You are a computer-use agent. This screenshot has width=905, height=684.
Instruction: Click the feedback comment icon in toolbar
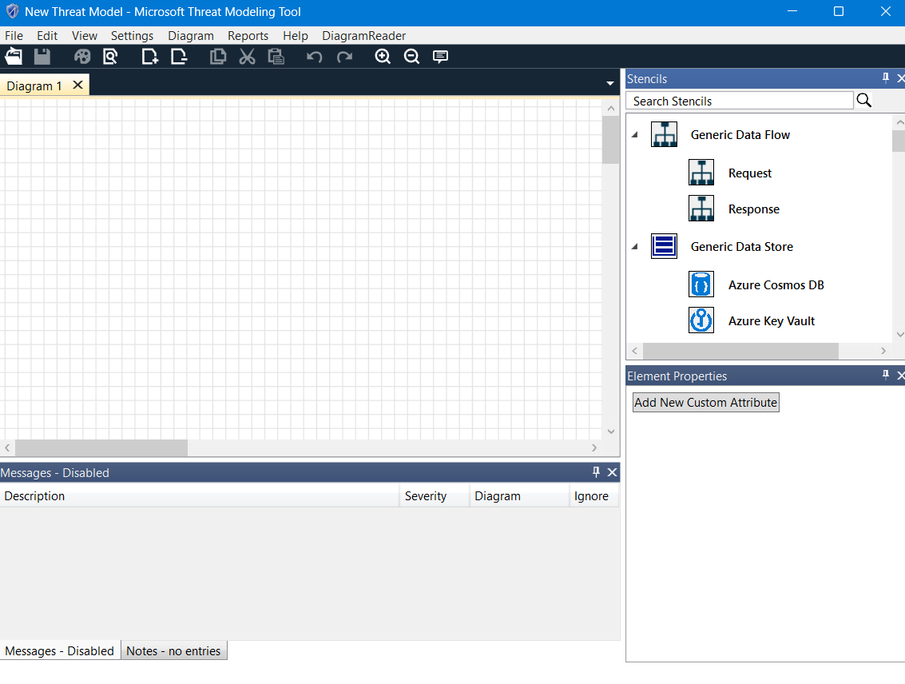click(x=440, y=56)
